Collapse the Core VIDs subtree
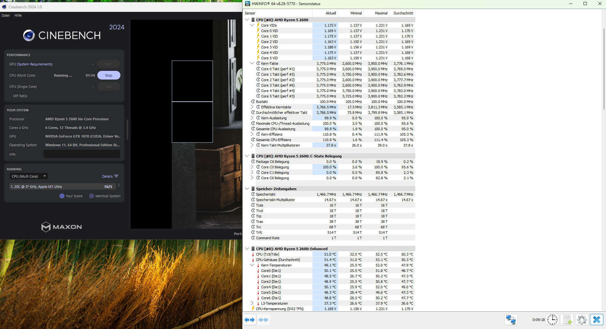The height and width of the screenshot is (329, 606). pyautogui.click(x=252, y=25)
